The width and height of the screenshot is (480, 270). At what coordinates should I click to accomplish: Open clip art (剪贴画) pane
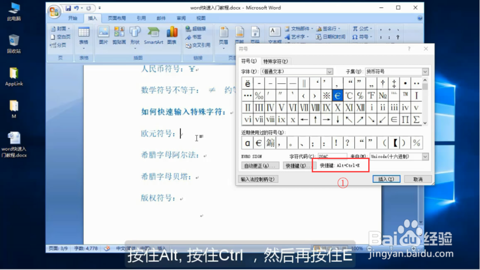(119, 35)
